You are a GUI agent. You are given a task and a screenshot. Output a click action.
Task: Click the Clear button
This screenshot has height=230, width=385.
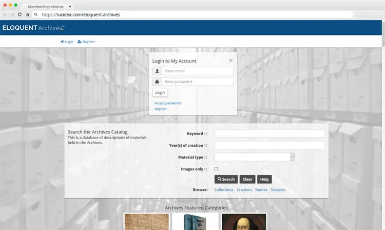(x=247, y=179)
